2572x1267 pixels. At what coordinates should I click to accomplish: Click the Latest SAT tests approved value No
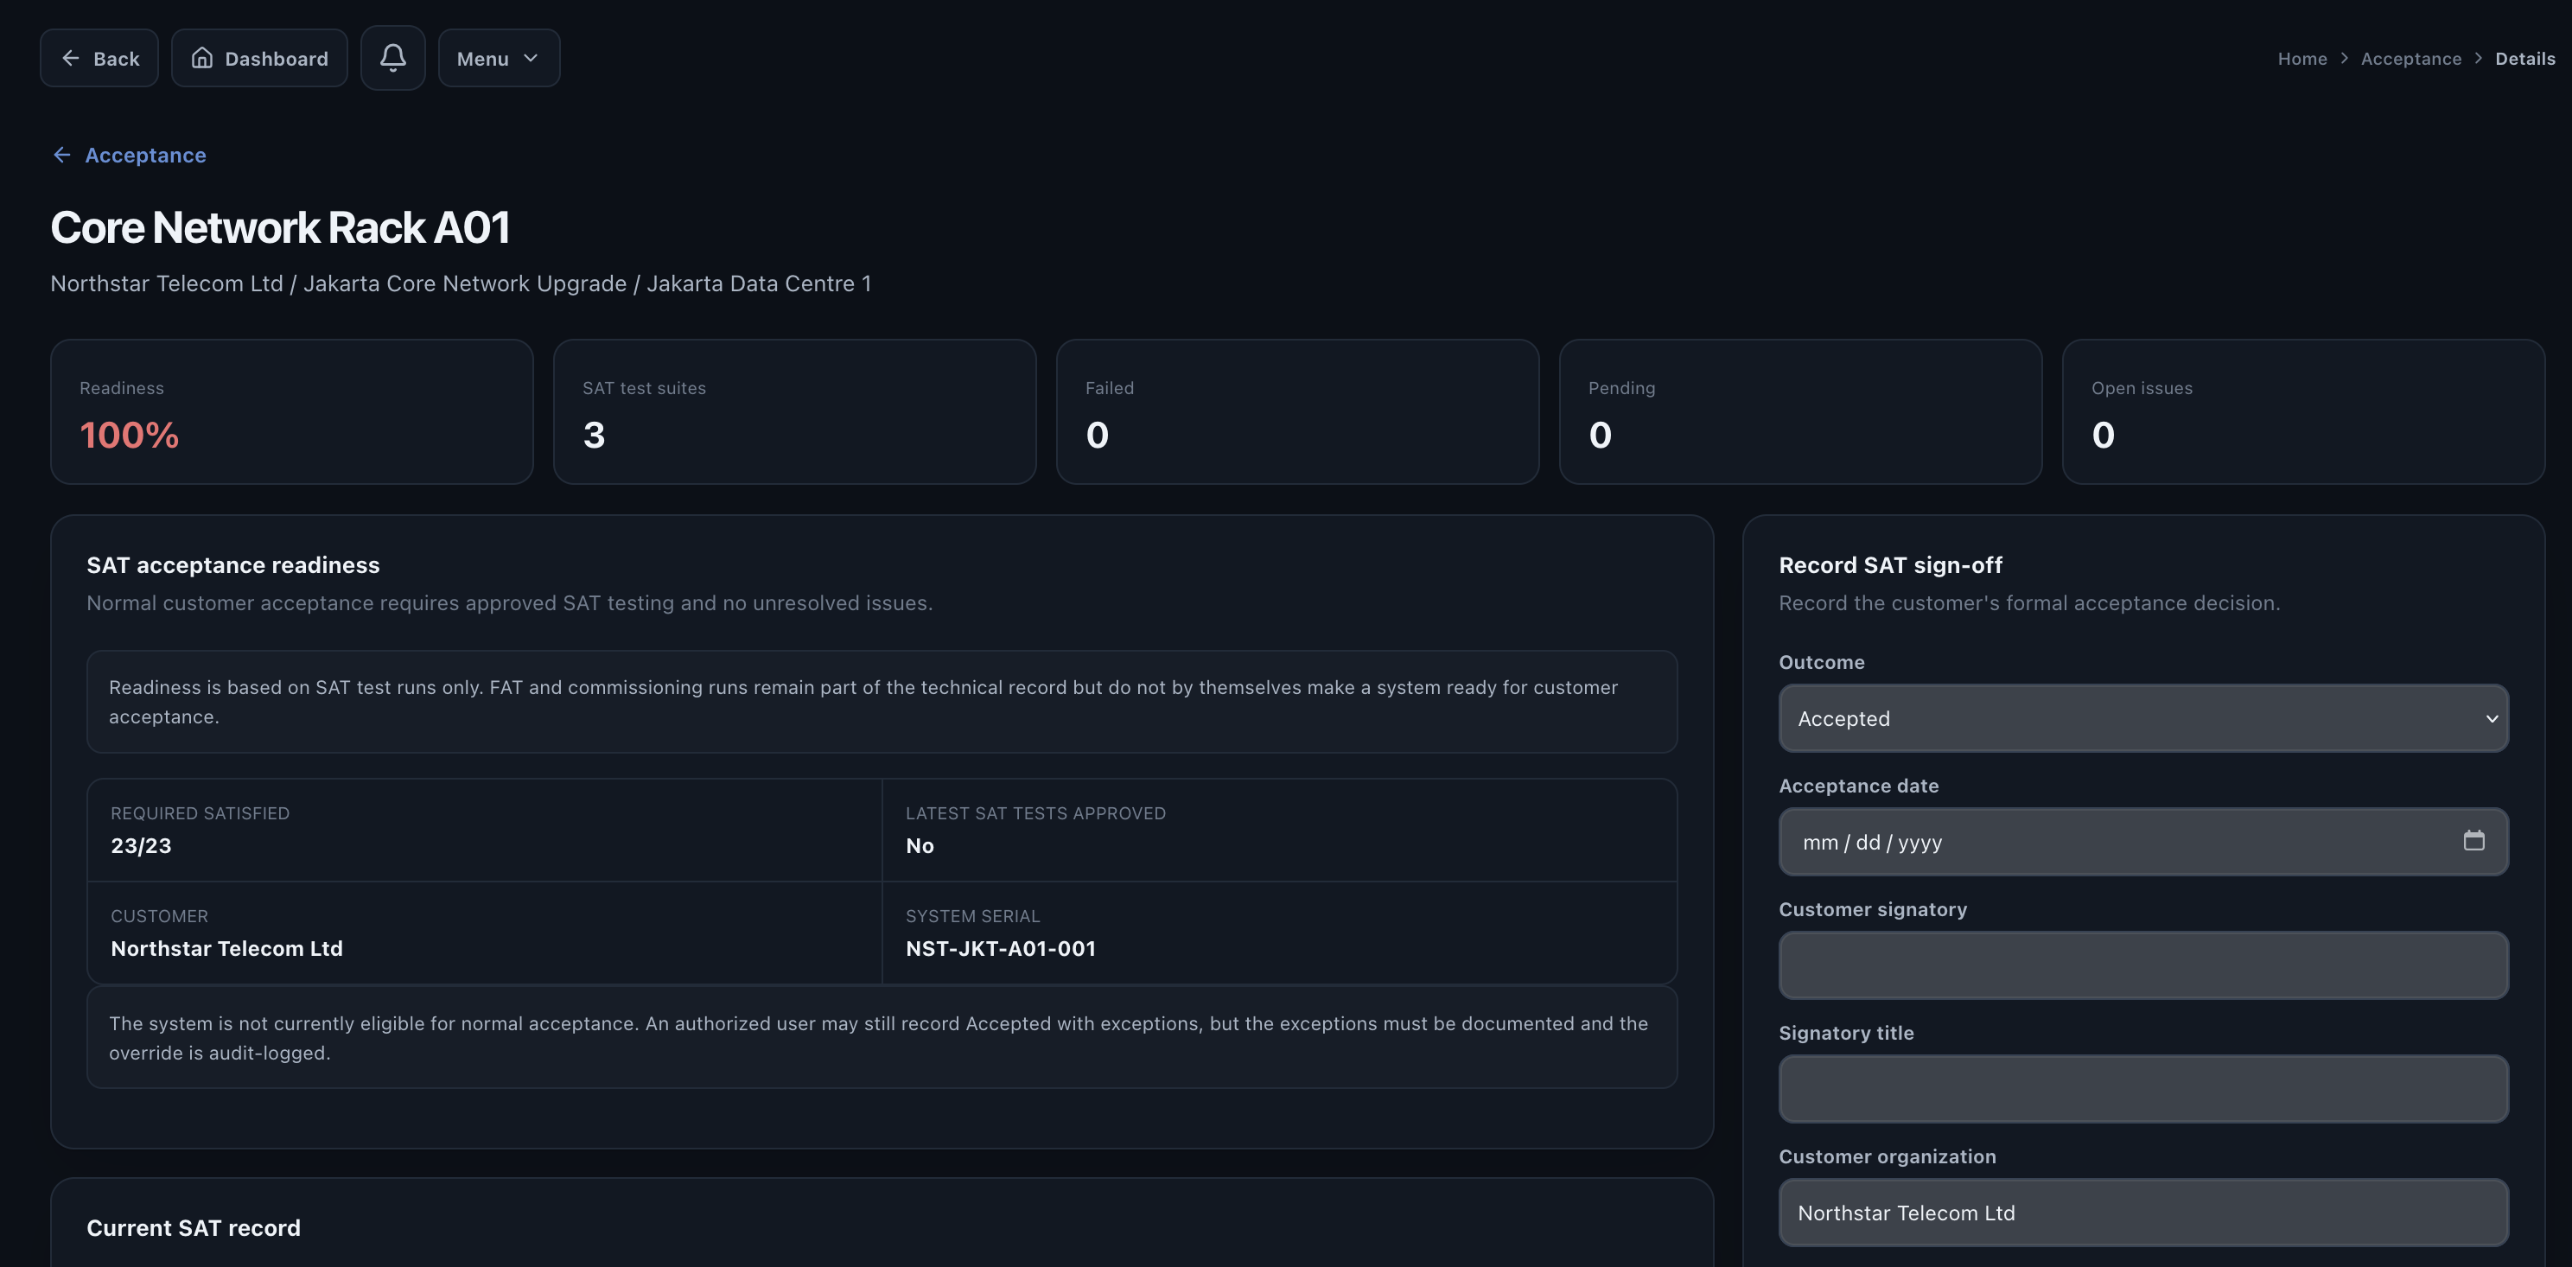pos(920,845)
